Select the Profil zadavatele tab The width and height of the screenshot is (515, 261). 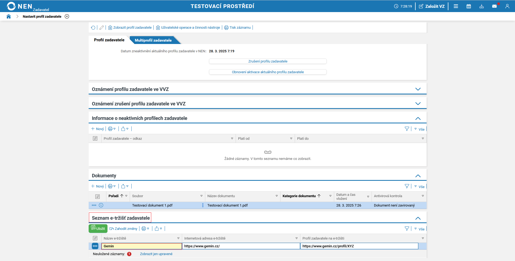[x=109, y=40]
